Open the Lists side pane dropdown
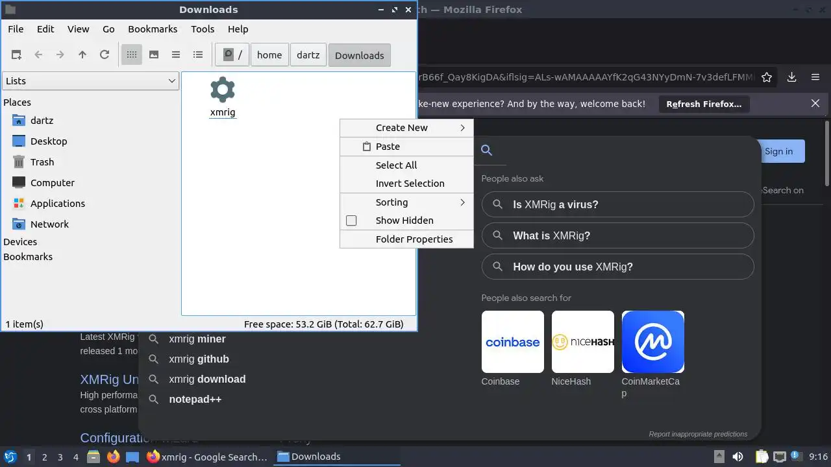831x467 pixels. tap(90, 81)
